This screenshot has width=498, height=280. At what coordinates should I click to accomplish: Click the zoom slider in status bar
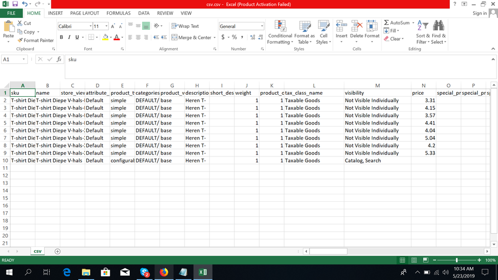[456, 260]
